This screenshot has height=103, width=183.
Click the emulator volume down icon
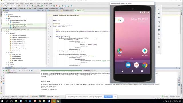coord(159,18)
